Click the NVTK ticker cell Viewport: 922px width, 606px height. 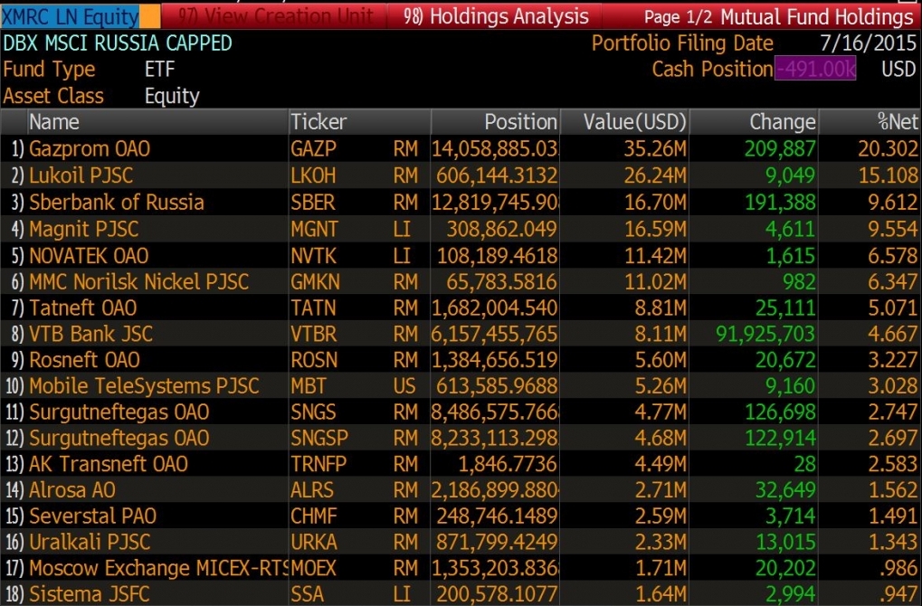coord(313,256)
